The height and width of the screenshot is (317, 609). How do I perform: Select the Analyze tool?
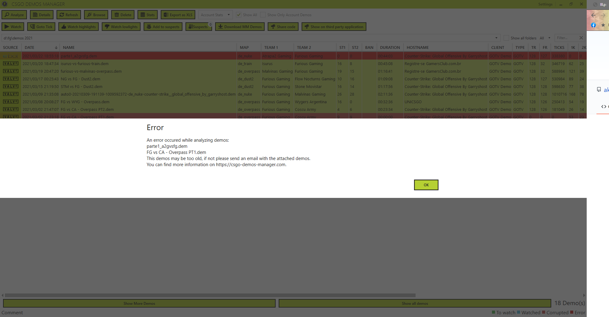14,15
